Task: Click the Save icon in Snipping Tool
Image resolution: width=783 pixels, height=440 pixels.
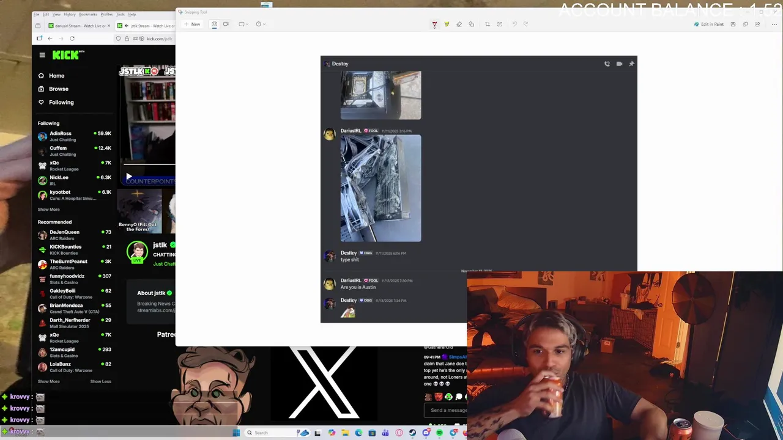Action: point(733,24)
